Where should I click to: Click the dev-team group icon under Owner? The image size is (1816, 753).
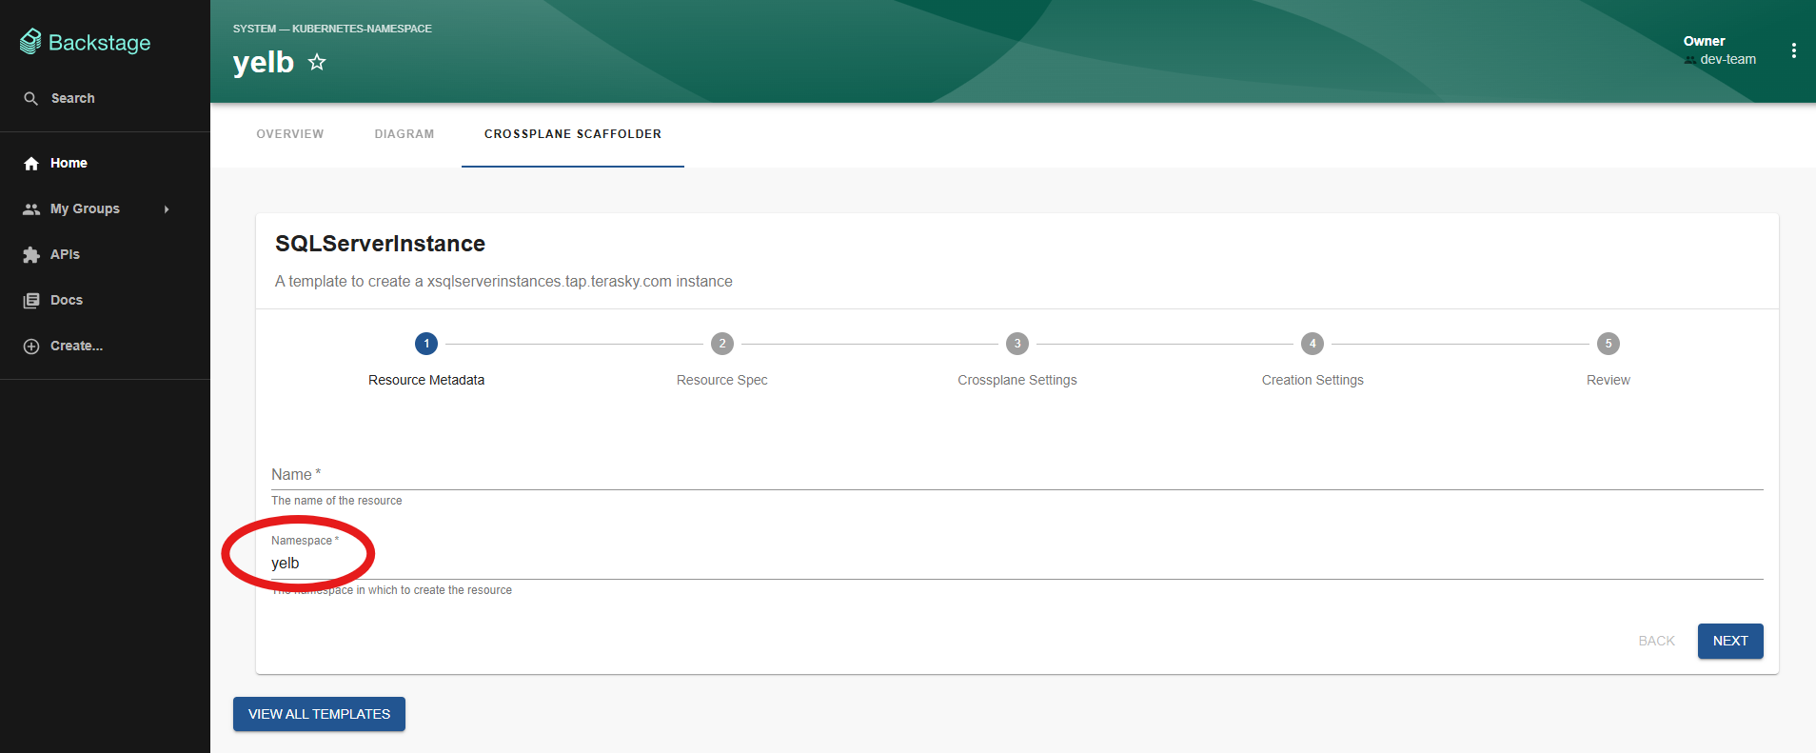tap(1689, 60)
